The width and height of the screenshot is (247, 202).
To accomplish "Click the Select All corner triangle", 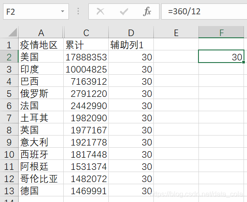I will pyautogui.click(x=13, y=33).
